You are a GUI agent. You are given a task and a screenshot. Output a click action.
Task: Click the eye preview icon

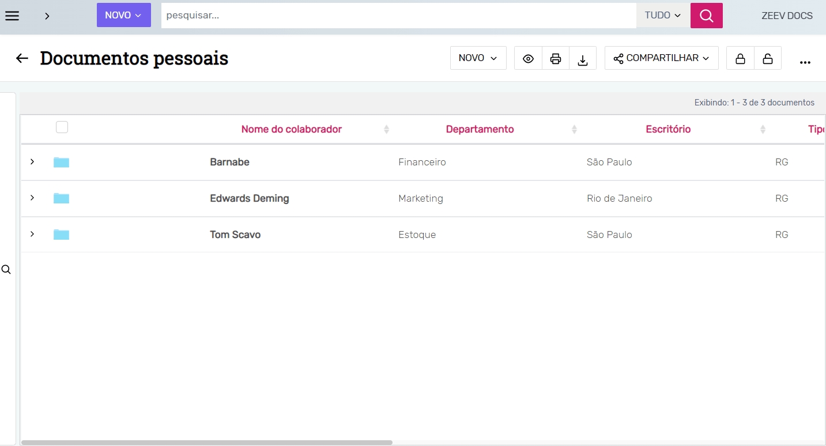(528, 58)
